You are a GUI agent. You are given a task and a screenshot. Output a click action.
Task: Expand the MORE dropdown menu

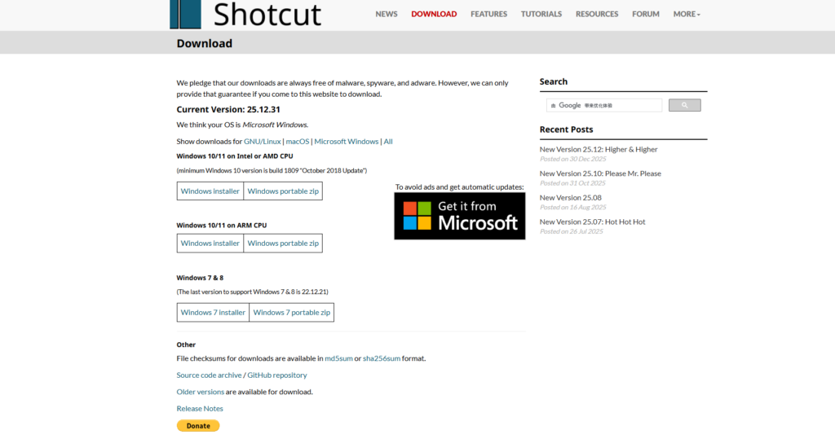[x=687, y=14]
